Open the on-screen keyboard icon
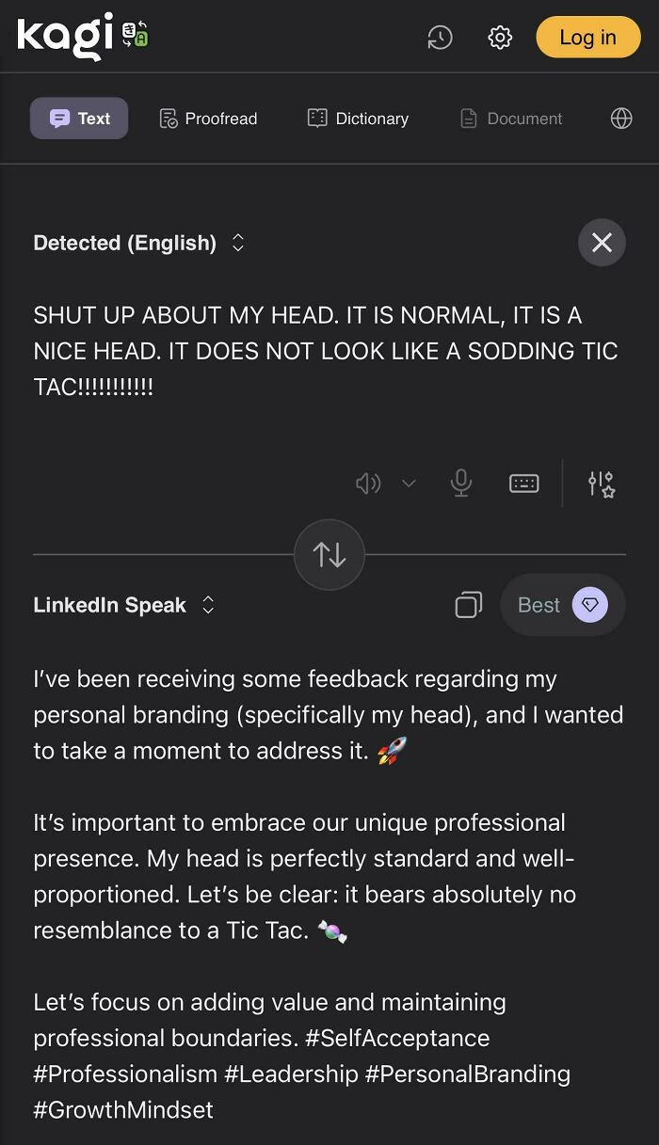 (523, 483)
